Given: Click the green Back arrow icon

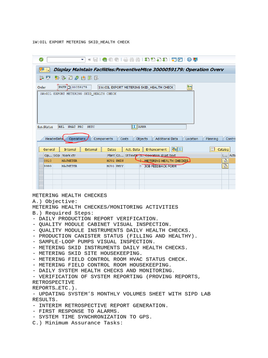Looking at the screenshot, I should tap(104, 60).
